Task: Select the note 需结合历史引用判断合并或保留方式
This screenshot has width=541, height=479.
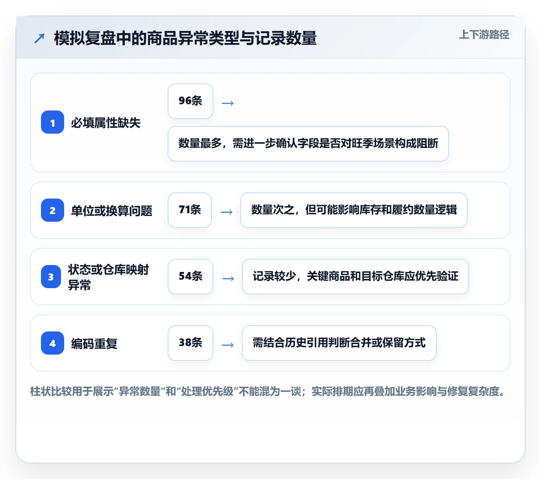Action: pyautogui.click(x=339, y=343)
